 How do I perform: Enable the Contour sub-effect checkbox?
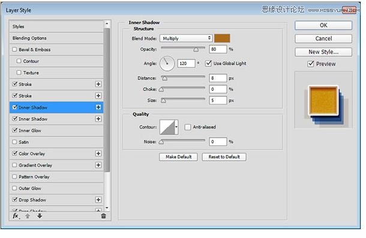point(19,61)
